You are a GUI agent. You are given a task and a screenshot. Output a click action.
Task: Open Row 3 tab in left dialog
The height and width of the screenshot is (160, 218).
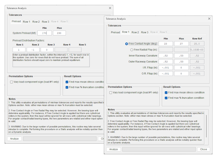pos(45,22)
